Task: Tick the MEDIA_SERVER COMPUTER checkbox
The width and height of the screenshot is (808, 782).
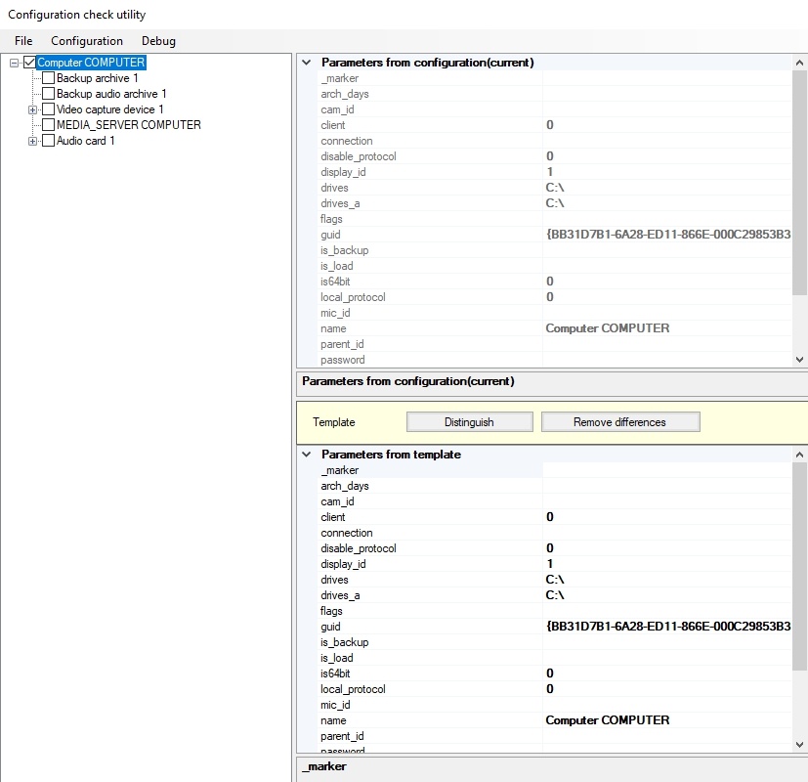Action: pyautogui.click(x=48, y=125)
